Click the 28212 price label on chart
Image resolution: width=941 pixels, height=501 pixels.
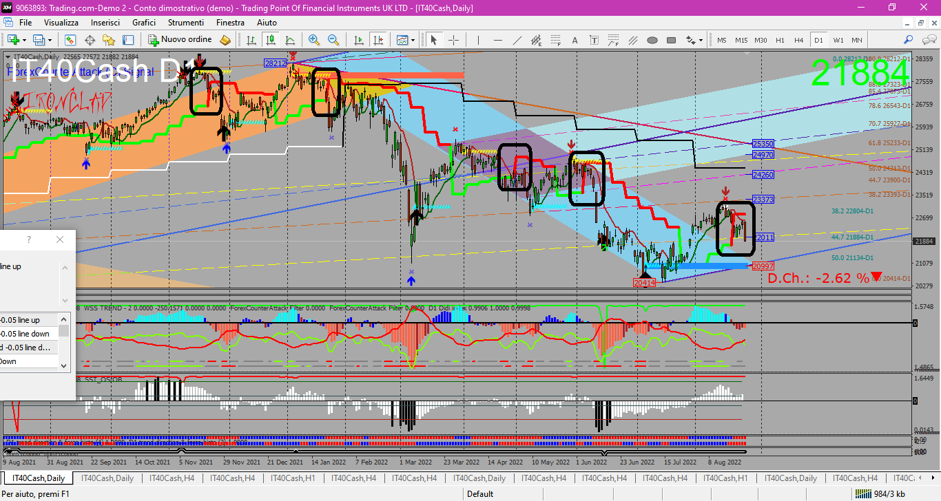coord(275,63)
